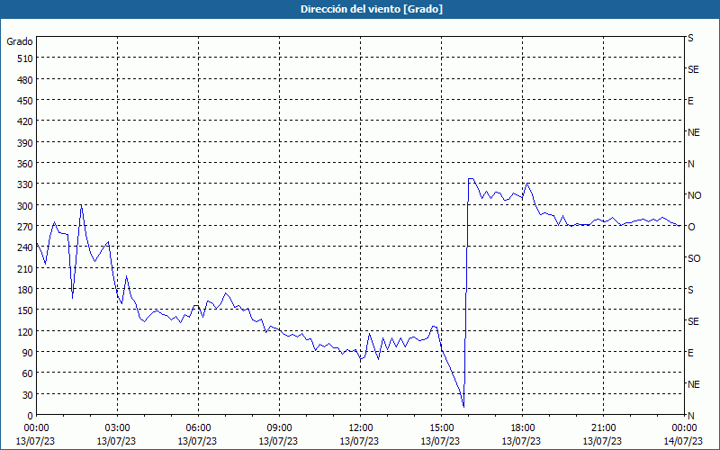Pick the '330' y-axis value

(x=25, y=184)
